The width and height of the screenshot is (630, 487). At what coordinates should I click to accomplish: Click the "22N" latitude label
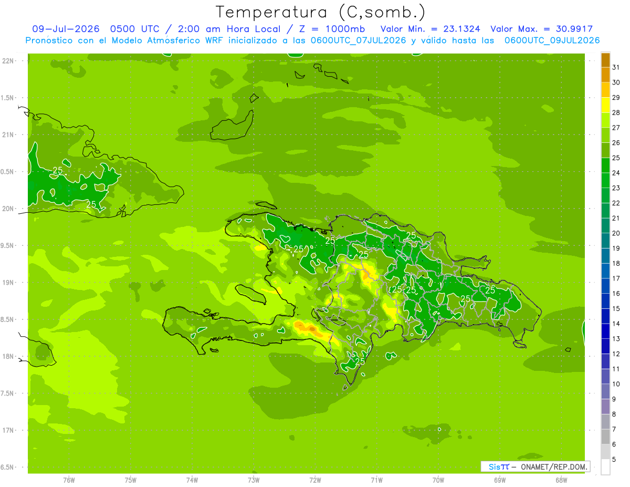[7, 61]
